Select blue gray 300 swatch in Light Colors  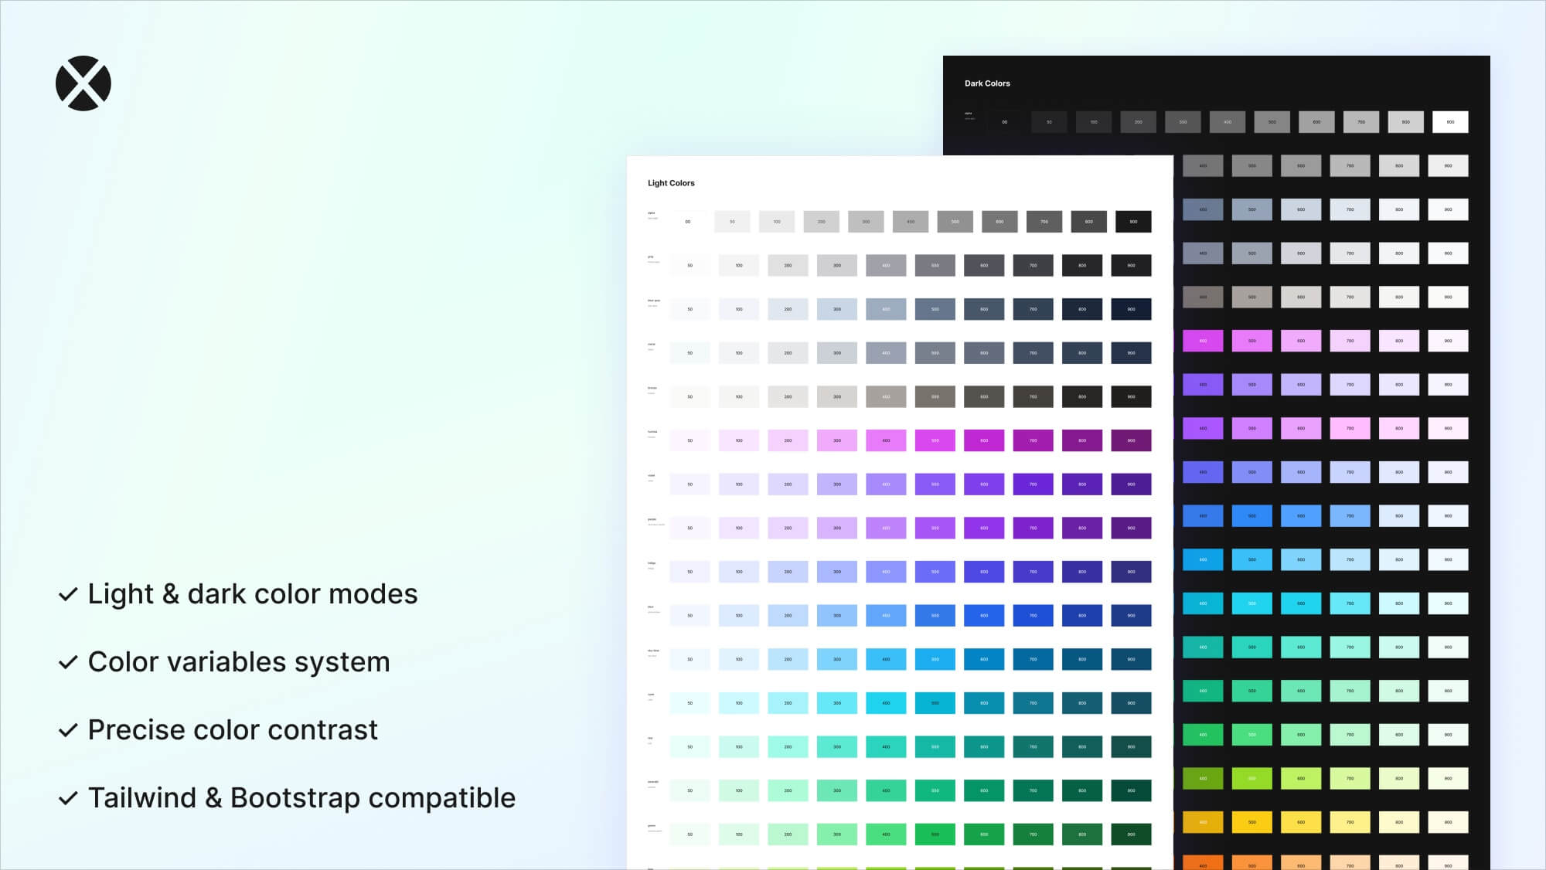click(836, 309)
